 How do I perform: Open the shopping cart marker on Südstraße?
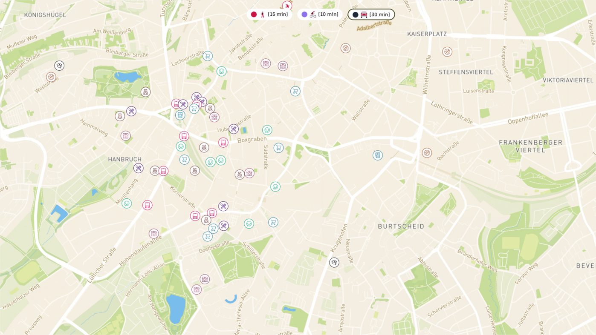278,148
